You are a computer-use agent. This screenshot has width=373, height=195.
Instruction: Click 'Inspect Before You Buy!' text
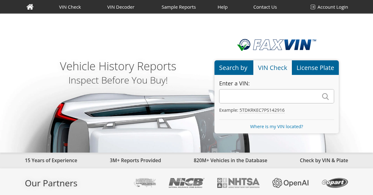pos(118,80)
